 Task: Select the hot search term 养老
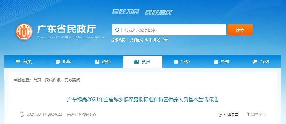pos(157,40)
